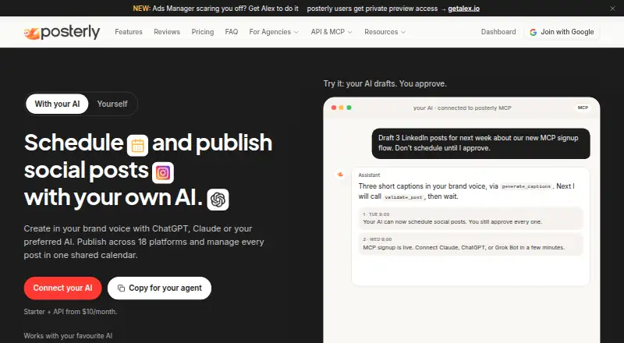Click the Instagram icon in headline
624x343 pixels.
click(163, 173)
